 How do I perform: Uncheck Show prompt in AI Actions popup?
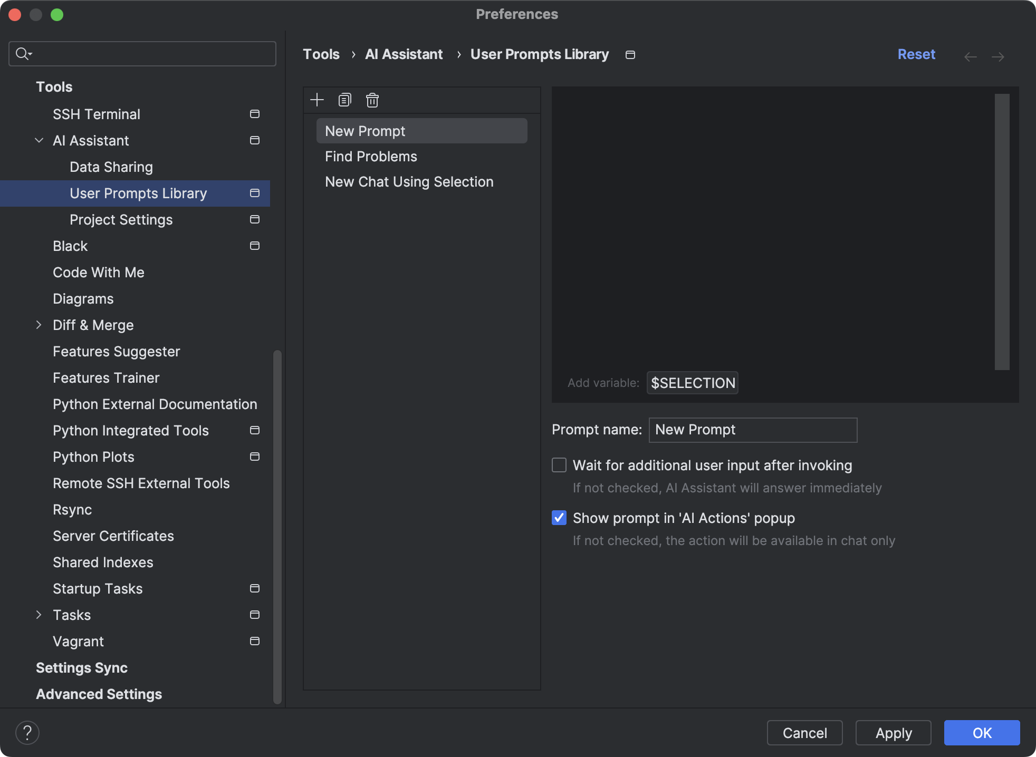pyautogui.click(x=559, y=518)
